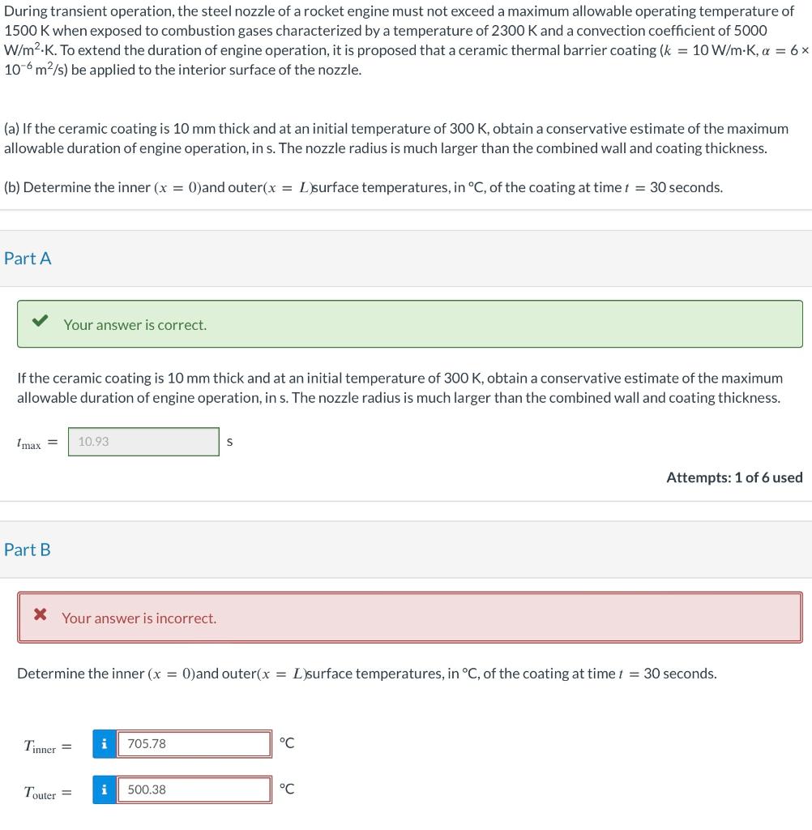Select the Touter answer field showing 500.38
The width and height of the screenshot is (812, 830).
(194, 788)
